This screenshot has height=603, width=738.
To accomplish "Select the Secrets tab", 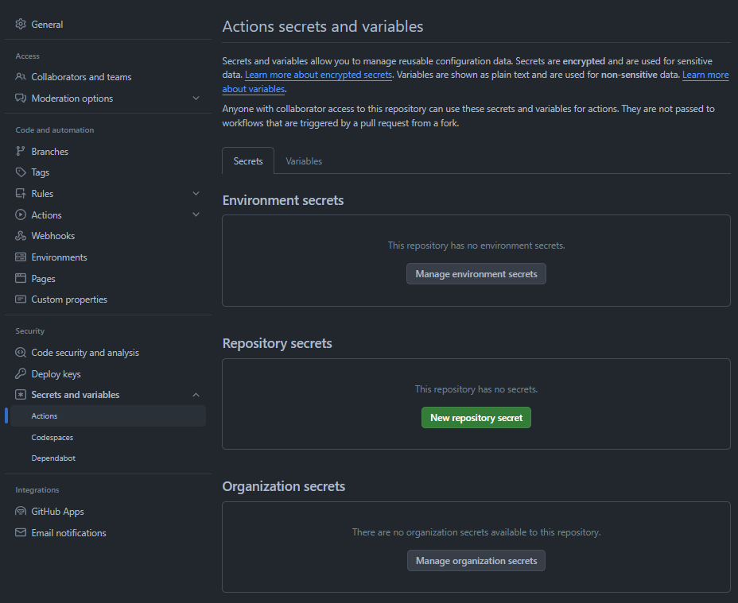I will coord(248,161).
